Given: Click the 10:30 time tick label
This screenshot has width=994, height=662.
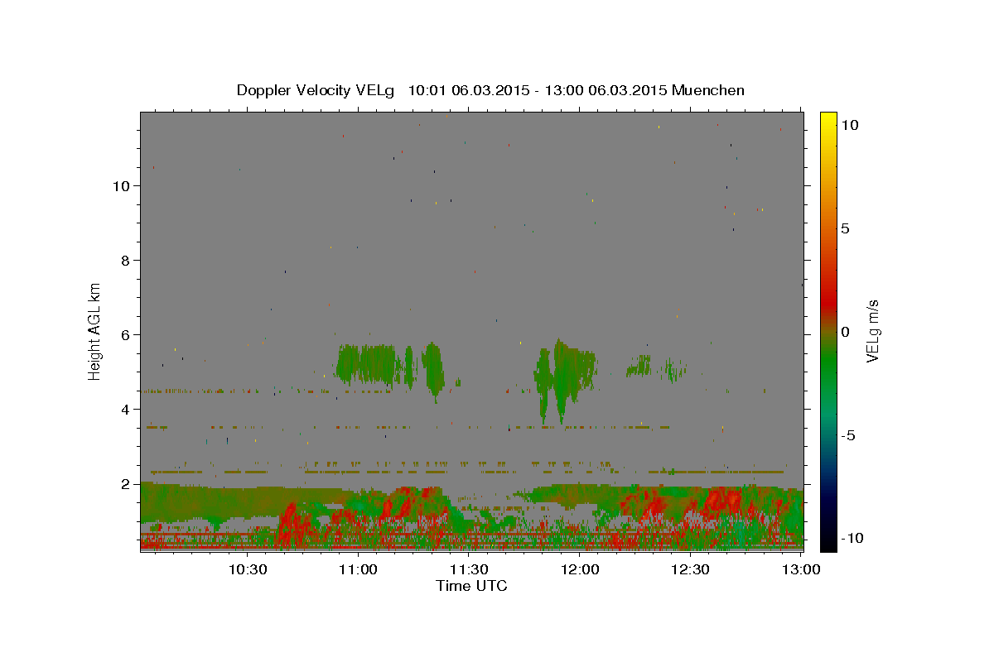Looking at the screenshot, I should point(248,569).
